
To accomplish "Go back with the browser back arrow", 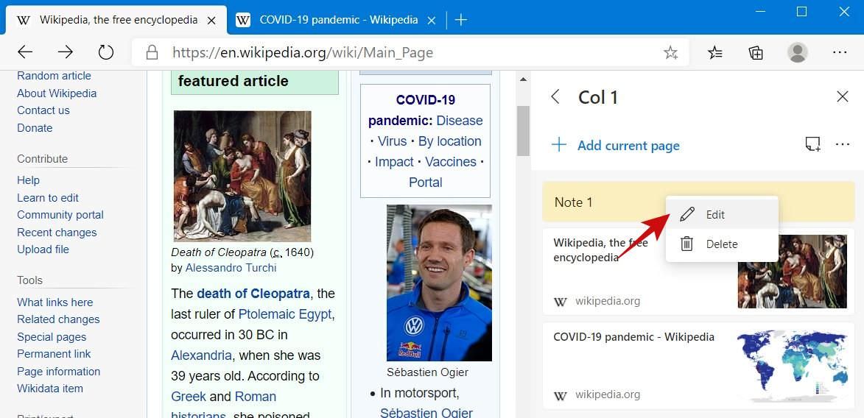I will coord(25,52).
